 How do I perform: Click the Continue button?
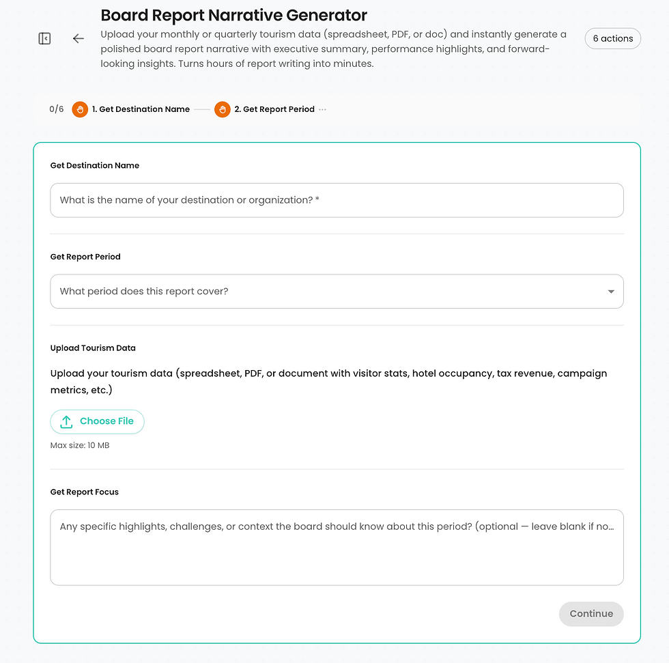[x=591, y=614]
